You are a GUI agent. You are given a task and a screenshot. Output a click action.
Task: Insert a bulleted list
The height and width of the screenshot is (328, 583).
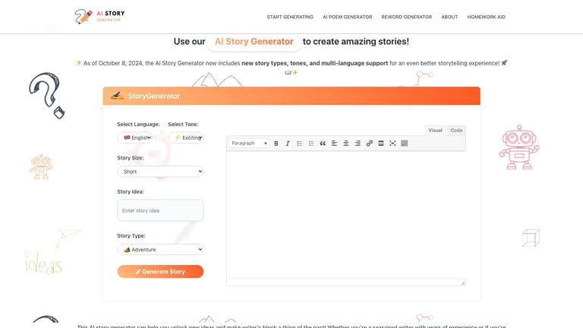click(299, 143)
